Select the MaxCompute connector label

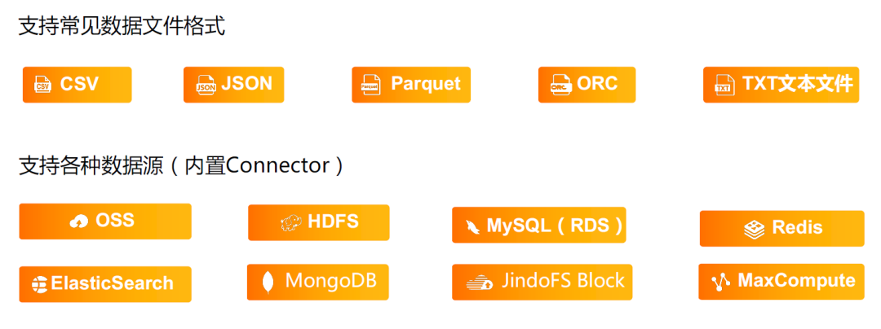click(796, 280)
